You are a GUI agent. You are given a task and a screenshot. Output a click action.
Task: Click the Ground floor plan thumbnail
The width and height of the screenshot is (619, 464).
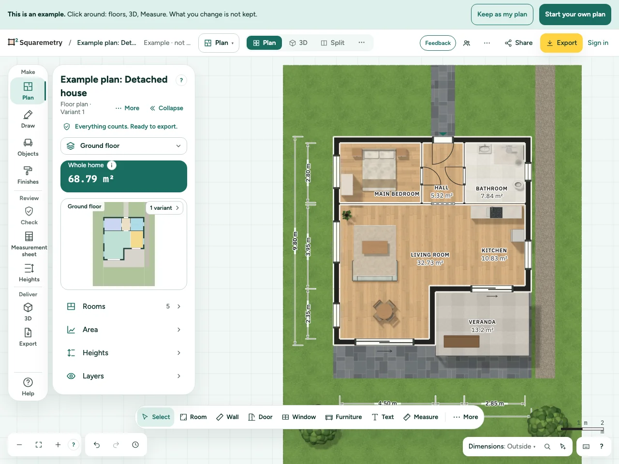(124, 244)
